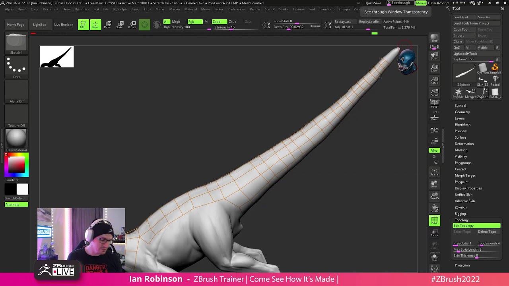Select the ZSphere1 tool thumbnail
509x286 pixels.
464,73
